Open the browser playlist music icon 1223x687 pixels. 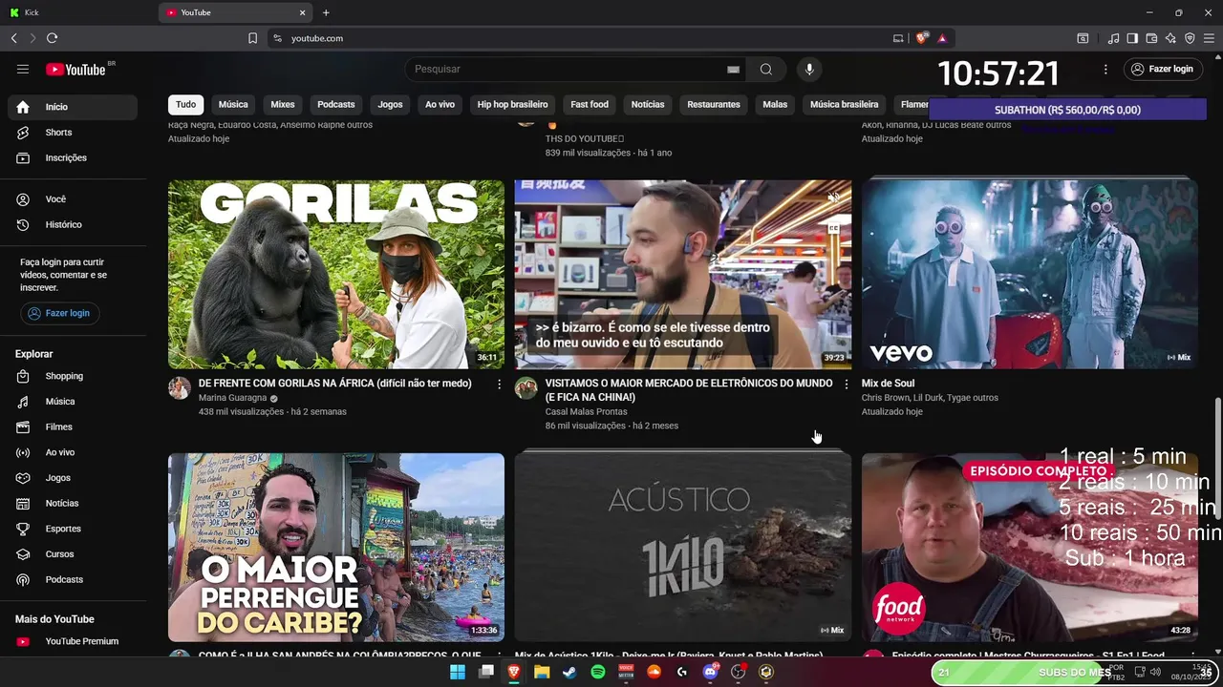click(x=1113, y=38)
